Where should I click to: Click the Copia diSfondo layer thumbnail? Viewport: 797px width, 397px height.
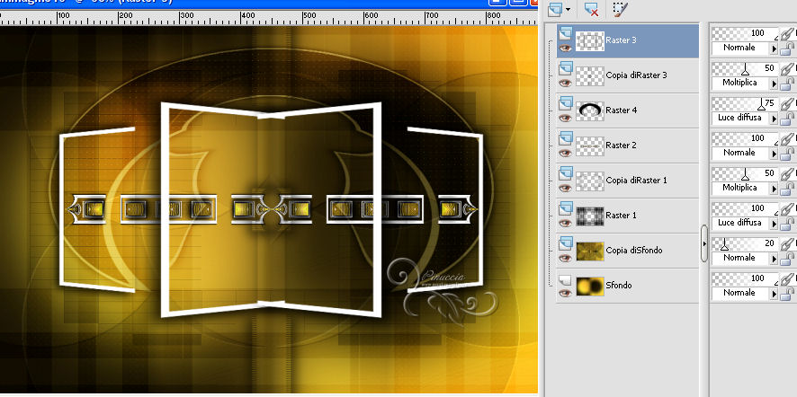pos(590,251)
